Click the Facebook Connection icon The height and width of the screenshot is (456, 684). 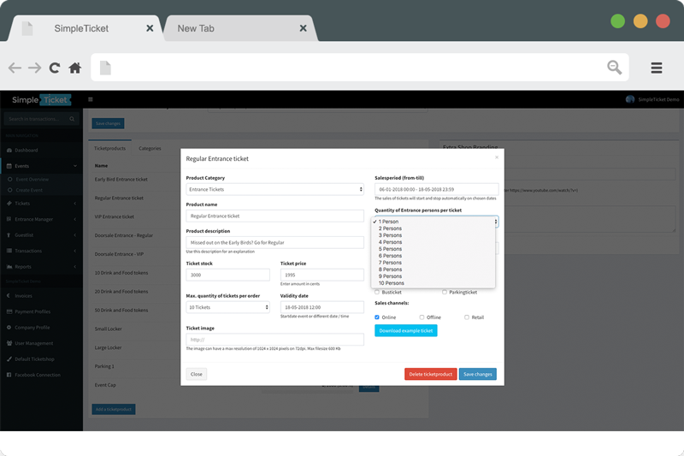[9, 375]
